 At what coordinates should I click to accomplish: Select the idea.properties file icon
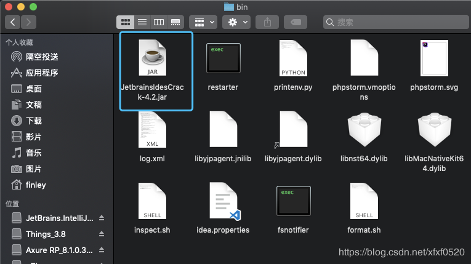[225, 201]
